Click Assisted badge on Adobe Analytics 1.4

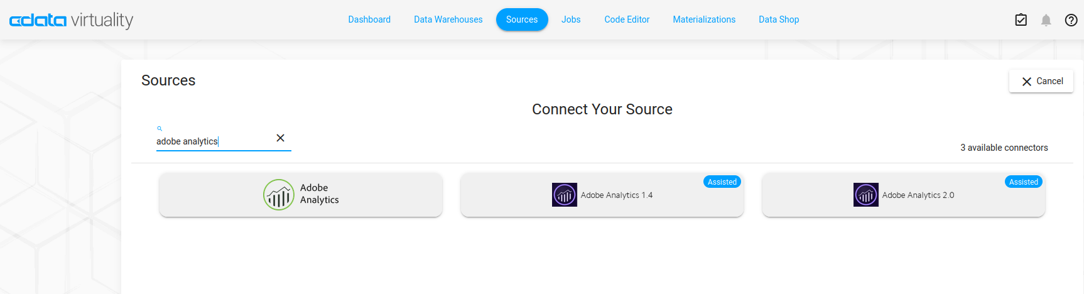(x=722, y=182)
